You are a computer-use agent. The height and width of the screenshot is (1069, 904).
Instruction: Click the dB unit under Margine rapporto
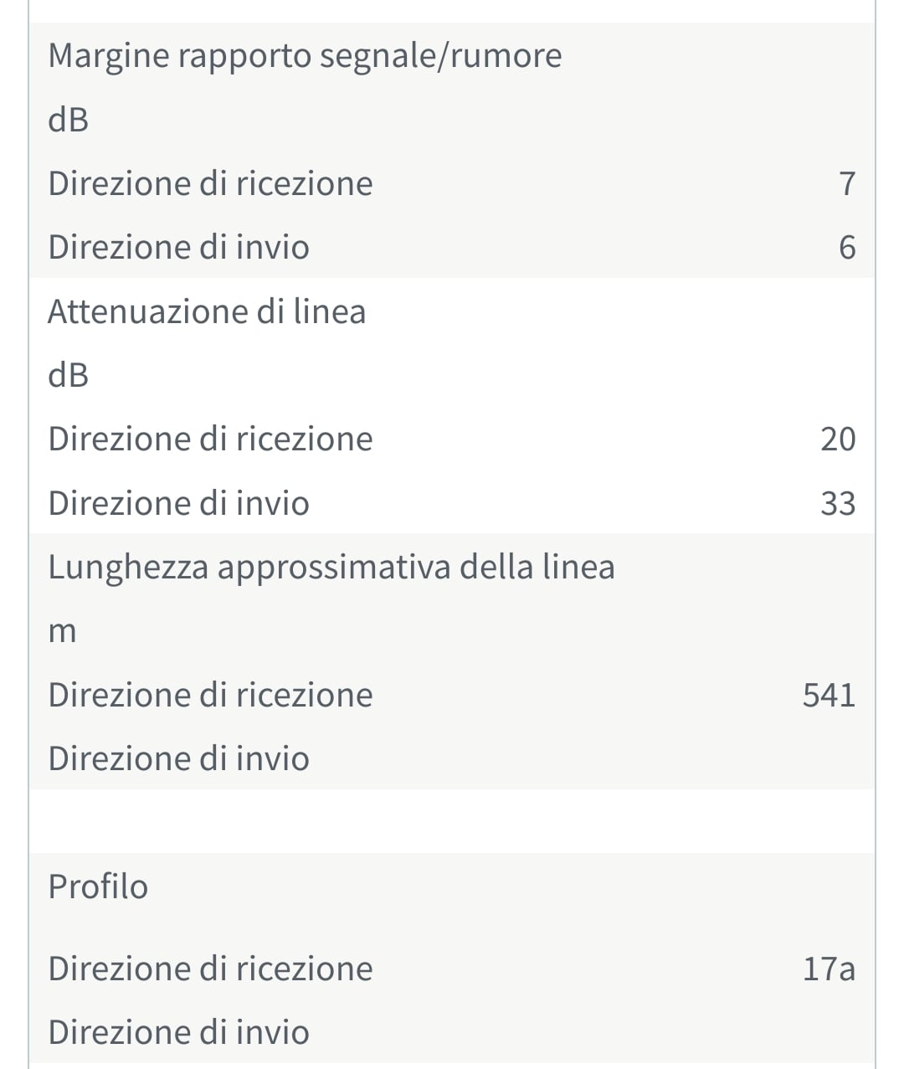coord(69,120)
